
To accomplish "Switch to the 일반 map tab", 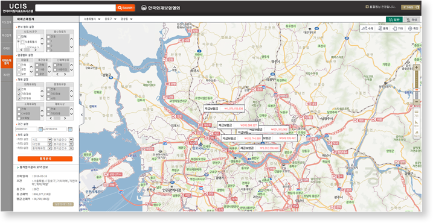I will 394,19.
